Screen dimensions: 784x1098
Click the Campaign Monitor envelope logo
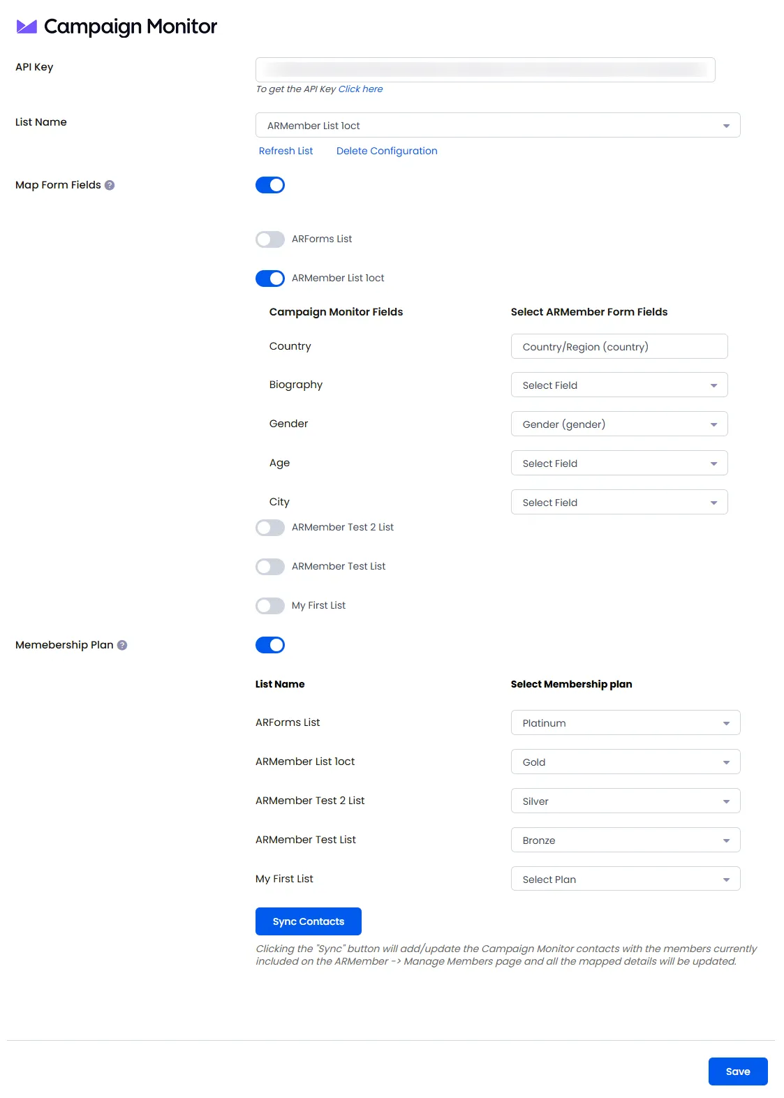27,27
